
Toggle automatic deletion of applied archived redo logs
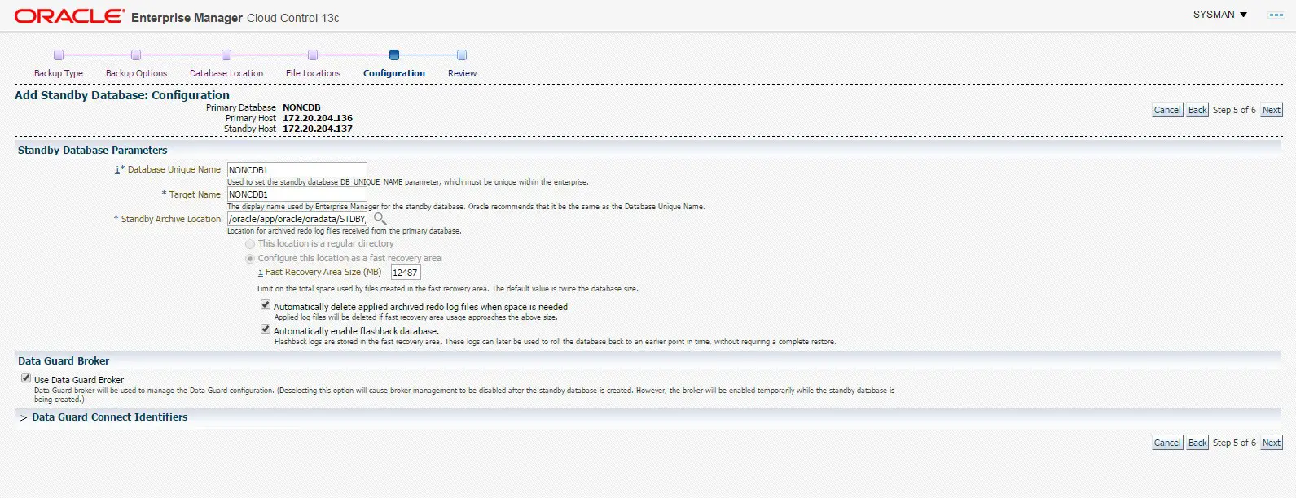[266, 305]
